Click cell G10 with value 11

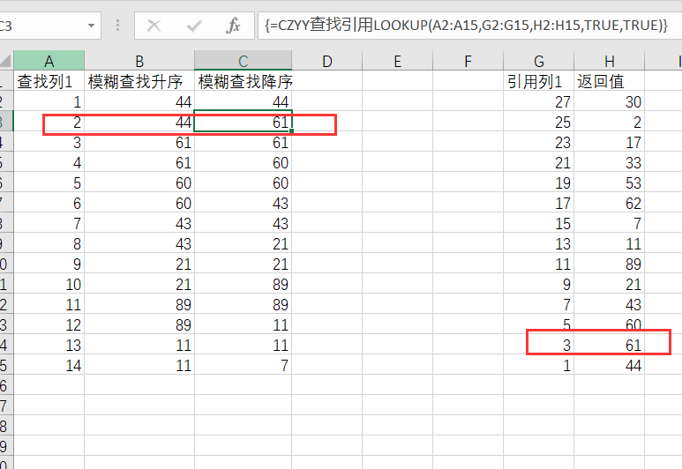tap(539, 264)
